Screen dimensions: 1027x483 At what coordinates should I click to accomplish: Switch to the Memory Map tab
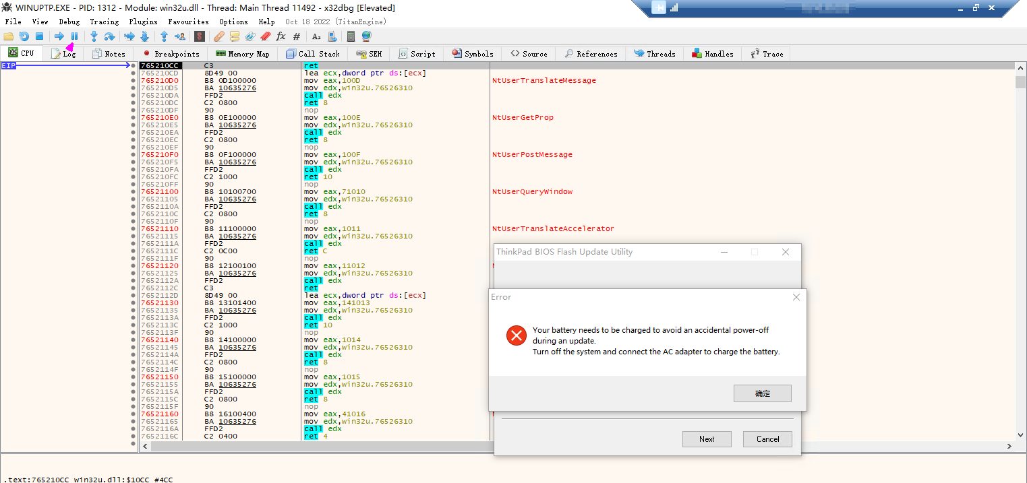pyautogui.click(x=243, y=54)
